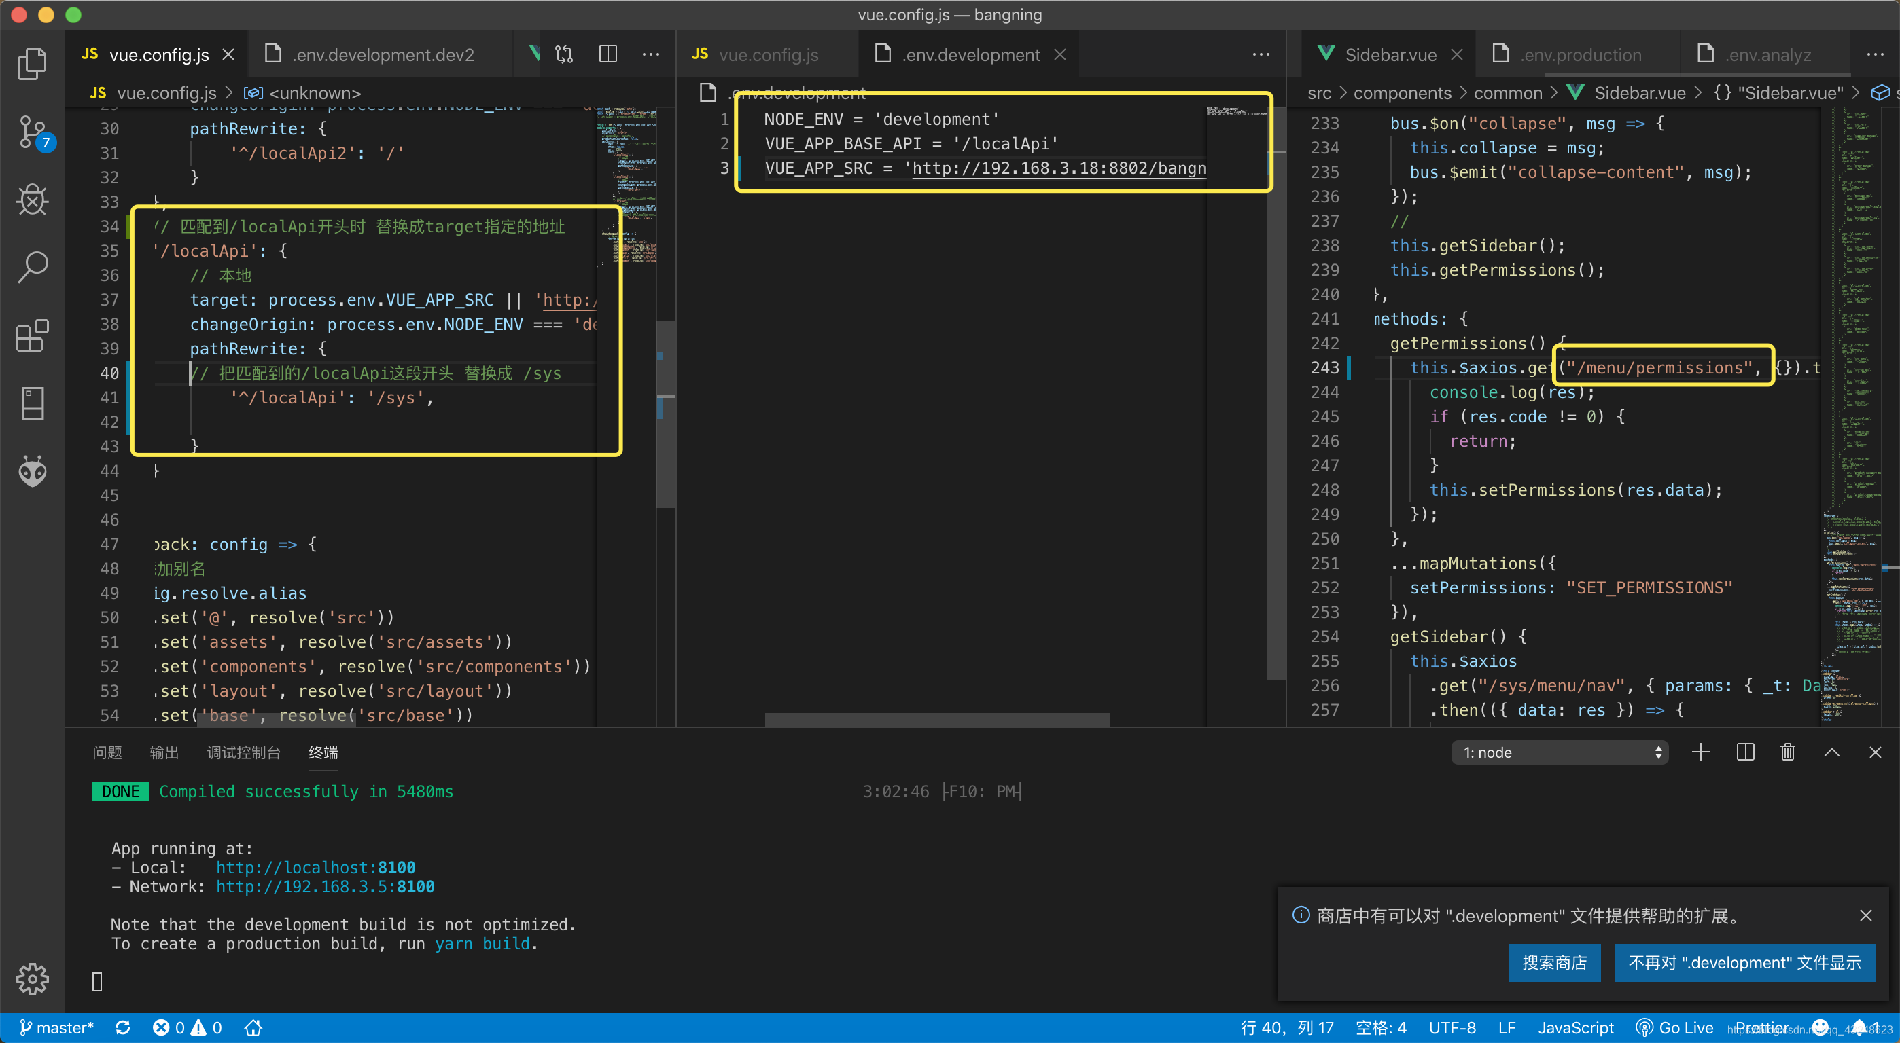The height and width of the screenshot is (1043, 1900).
Task: Open Source Control view with 7 changes
Action: [32, 132]
